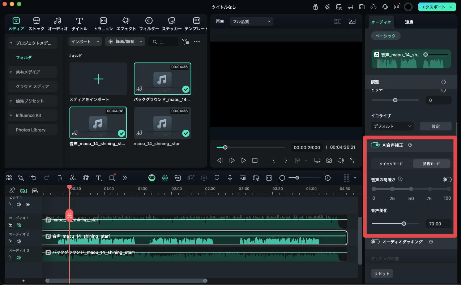Open the audio beat detection icon in the toolbar
This screenshot has height=285, width=461.
click(86, 177)
